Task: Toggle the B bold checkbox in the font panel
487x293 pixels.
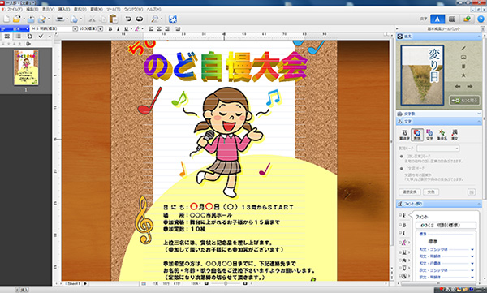Action: point(403,224)
